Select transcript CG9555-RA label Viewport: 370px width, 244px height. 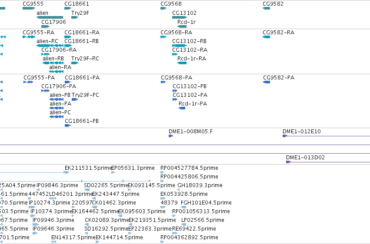(x=38, y=32)
